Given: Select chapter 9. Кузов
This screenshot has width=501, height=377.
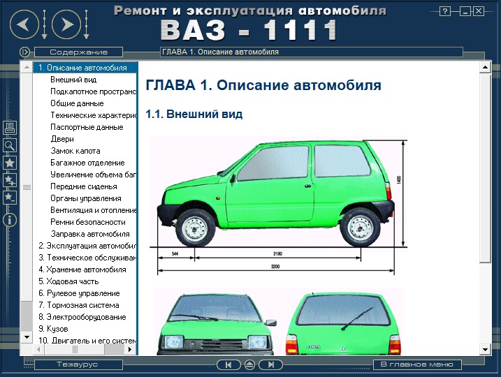Looking at the screenshot, I should pyautogui.click(x=53, y=329).
